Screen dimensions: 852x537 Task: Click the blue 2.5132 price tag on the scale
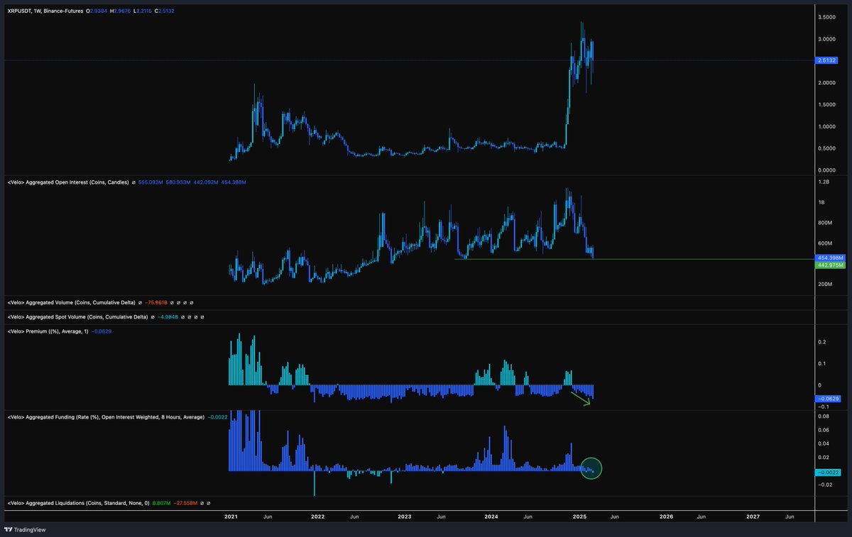coord(826,60)
